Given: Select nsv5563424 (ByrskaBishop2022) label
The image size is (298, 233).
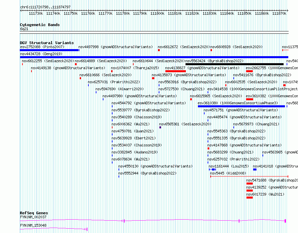Looking at the screenshot, I should point(214,61).
